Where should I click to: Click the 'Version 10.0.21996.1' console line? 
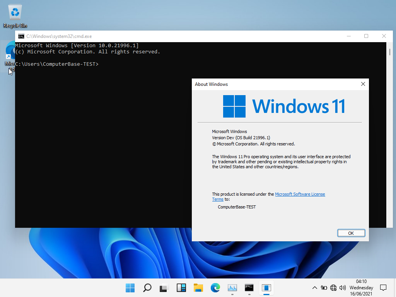point(77,46)
